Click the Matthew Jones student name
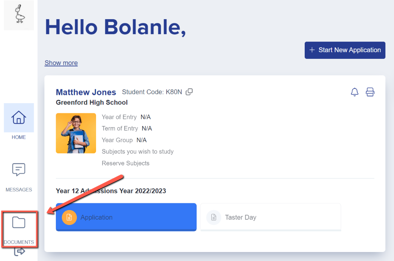 point(86,92)
